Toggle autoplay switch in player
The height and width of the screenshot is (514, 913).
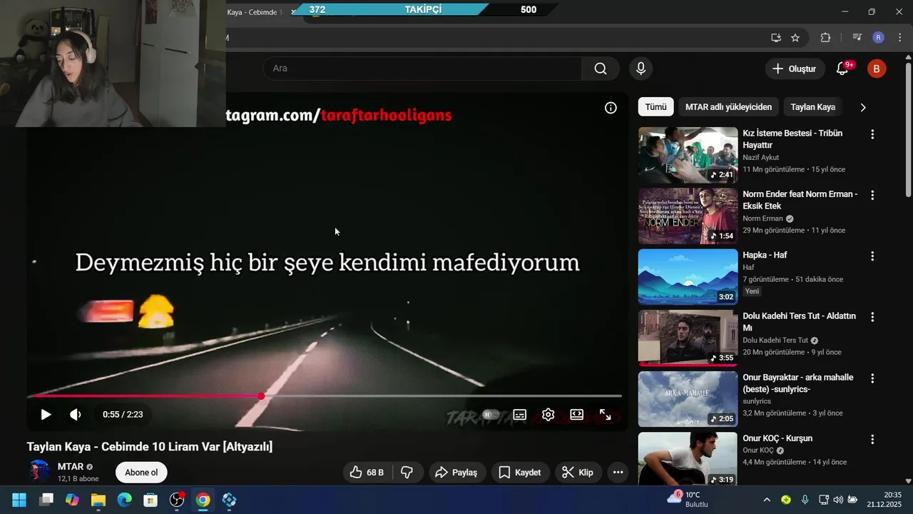pyautogui.click(x=491, y=414)
